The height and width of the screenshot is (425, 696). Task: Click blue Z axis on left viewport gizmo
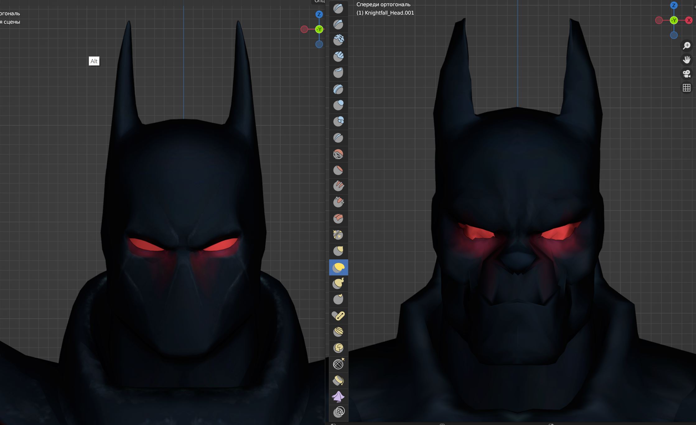click(319, 14)
